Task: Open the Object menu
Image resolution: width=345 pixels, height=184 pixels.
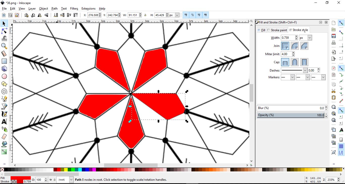Action: tap(43, 9)
